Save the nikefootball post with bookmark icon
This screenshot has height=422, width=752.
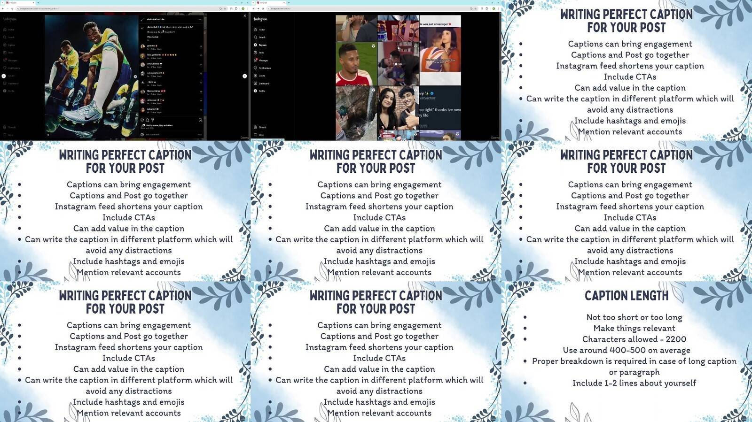point(200,120)
